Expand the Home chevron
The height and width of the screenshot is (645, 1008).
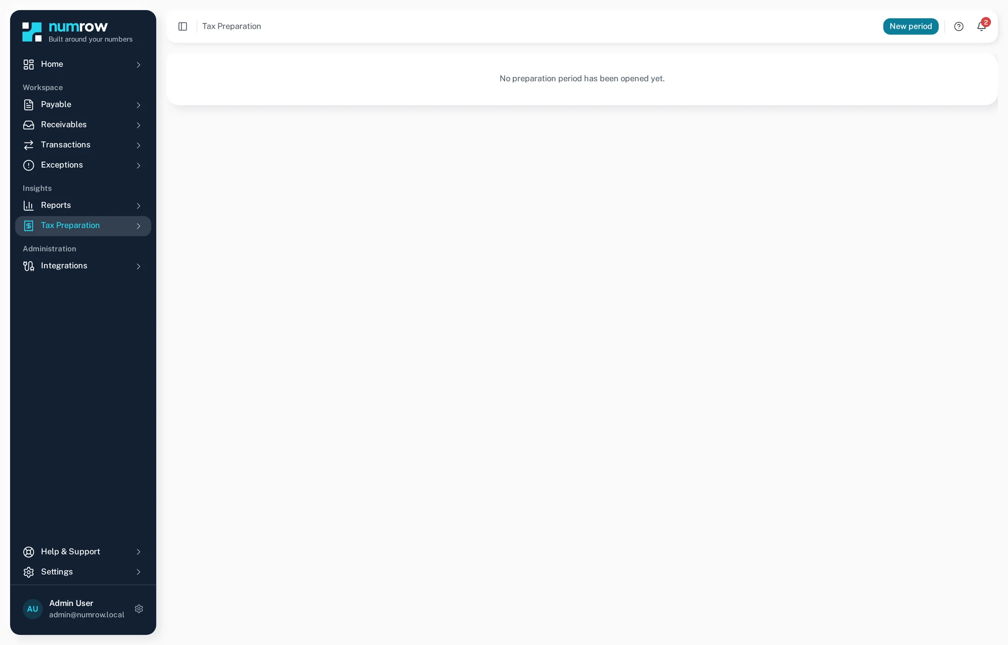coord(138,65)
